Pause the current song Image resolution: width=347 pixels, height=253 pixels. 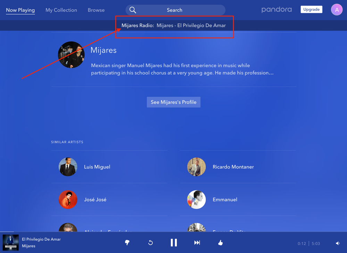(174, 243)
